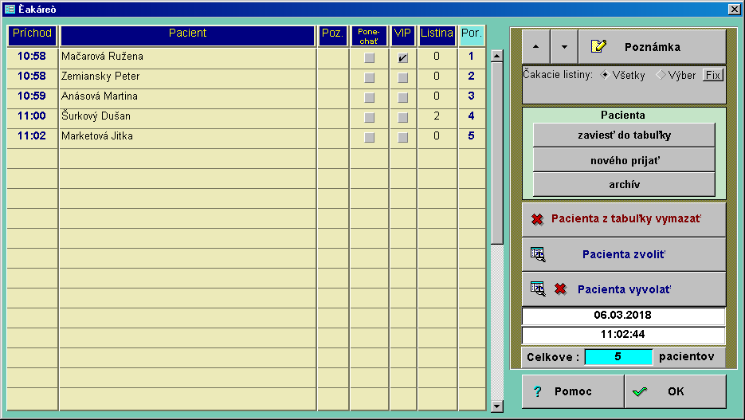Click order number 1 in Por. column

pos(472,56)
